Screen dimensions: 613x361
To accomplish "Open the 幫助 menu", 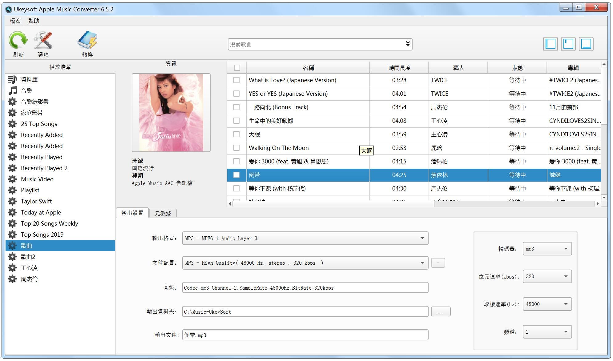I will click(x=34, y=21).
